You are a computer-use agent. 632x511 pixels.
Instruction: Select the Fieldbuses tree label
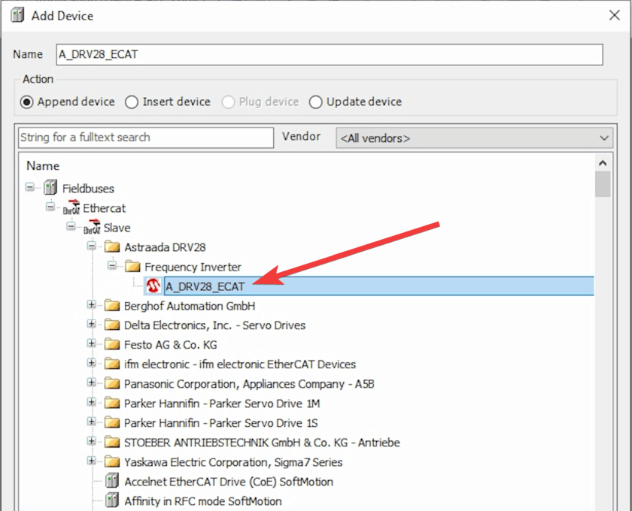[x=88, y=189]
